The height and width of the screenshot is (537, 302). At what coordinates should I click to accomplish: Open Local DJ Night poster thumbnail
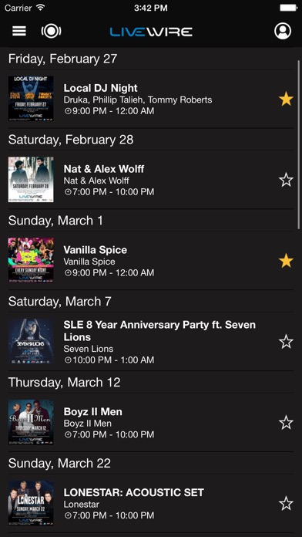(x=31, y=99)
